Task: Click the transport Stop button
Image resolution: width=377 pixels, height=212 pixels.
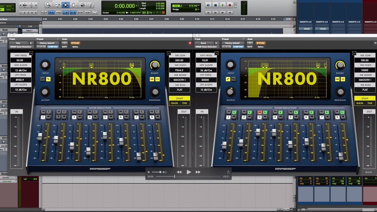Action: point(216,5)
